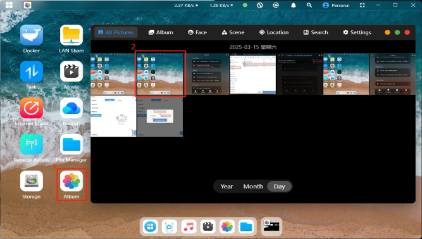Click the notification bell icon
422x239 pixels.
294,6
